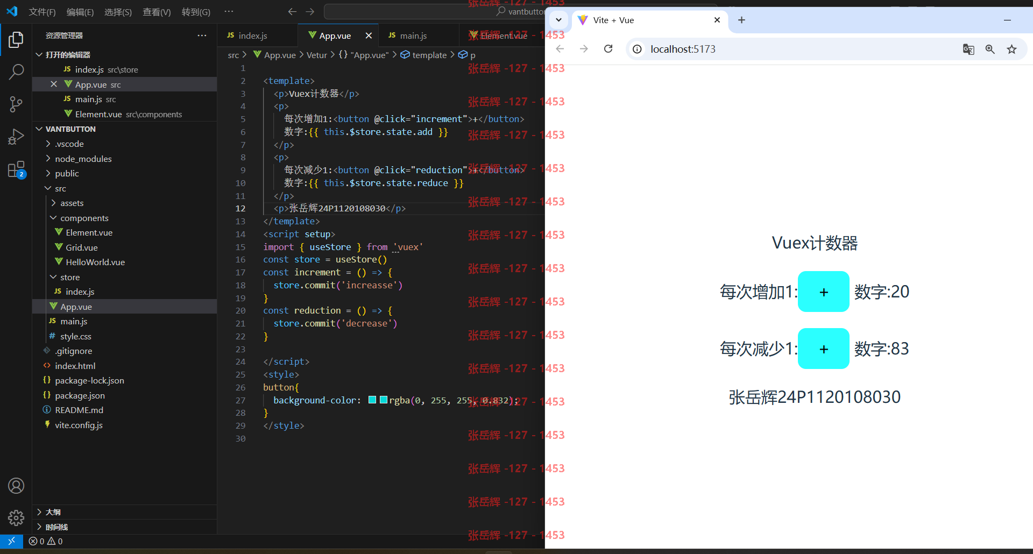
Task: Click the zoom icon in browser address bar
Action: pos(990,49)
